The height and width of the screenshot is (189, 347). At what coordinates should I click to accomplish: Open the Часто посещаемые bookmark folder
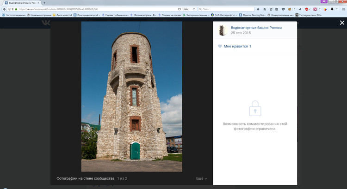[x=14, y=15]
